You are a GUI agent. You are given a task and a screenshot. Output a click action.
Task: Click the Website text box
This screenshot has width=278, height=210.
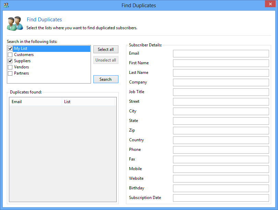tap(221, 179)
